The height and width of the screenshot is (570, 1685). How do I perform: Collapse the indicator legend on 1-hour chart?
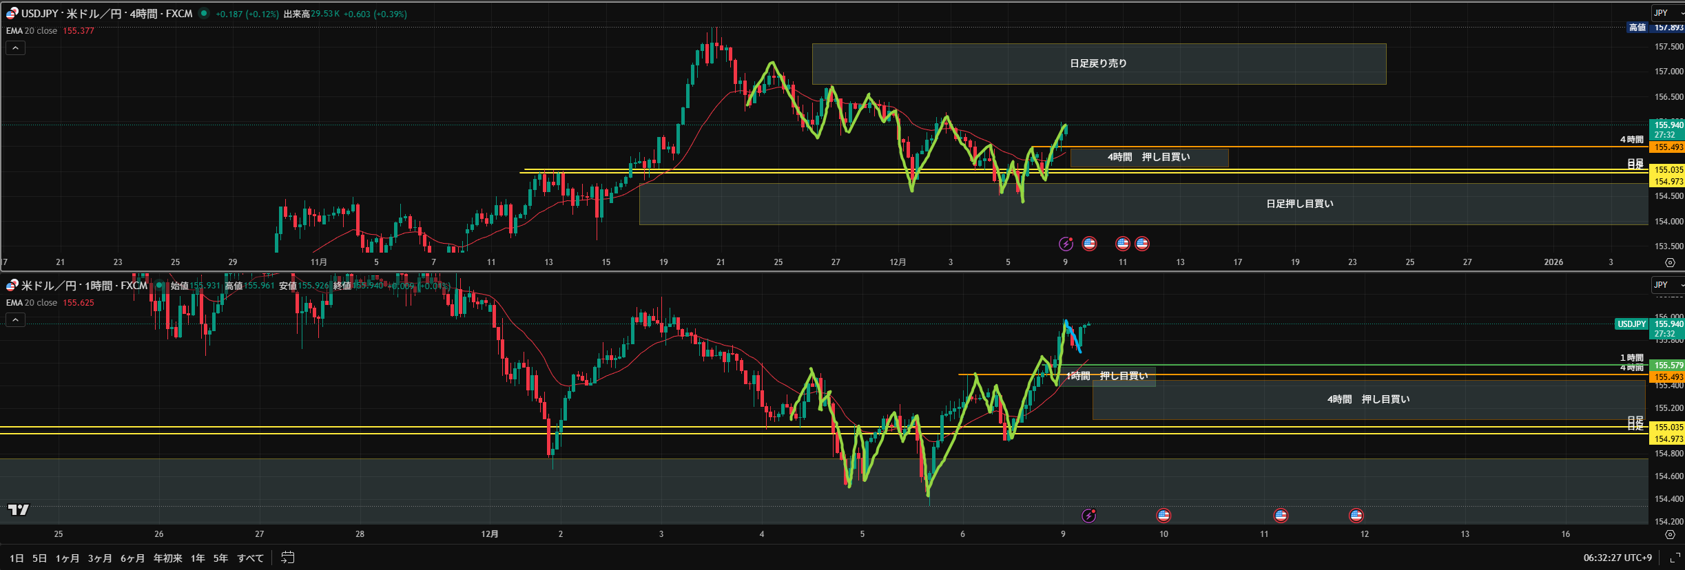tap(15, 319)
